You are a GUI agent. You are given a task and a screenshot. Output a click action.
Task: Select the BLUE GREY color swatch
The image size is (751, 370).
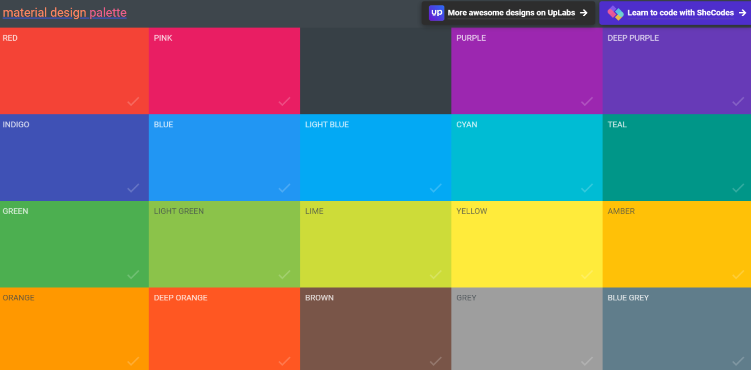pyautogui.click(x=676, y=330)
